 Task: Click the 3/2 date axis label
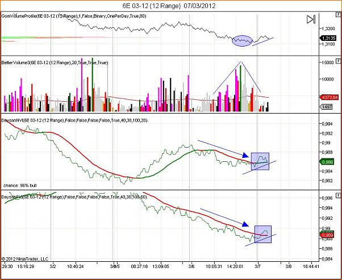coord(53,266)
